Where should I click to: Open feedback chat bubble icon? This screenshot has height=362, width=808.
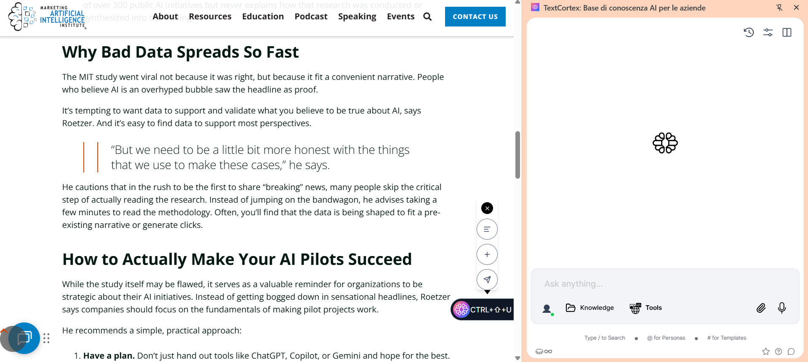point(791,351)
